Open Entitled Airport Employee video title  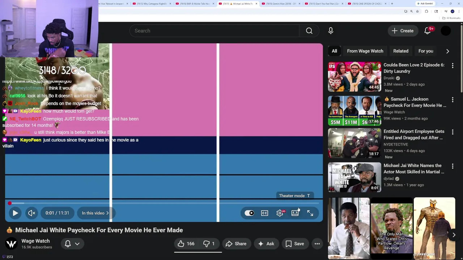click(x=414, y=134)
